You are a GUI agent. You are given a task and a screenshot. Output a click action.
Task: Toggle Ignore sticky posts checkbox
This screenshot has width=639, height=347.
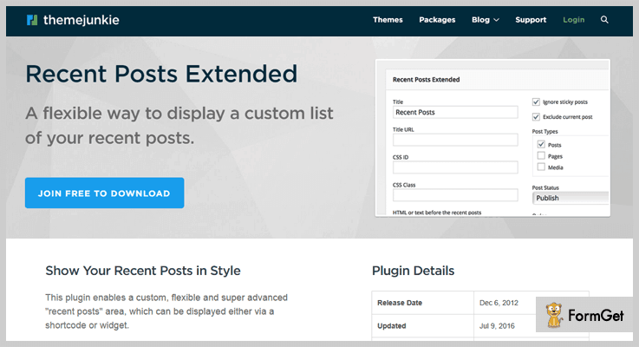pyautogui.click(x=536, y=102)
